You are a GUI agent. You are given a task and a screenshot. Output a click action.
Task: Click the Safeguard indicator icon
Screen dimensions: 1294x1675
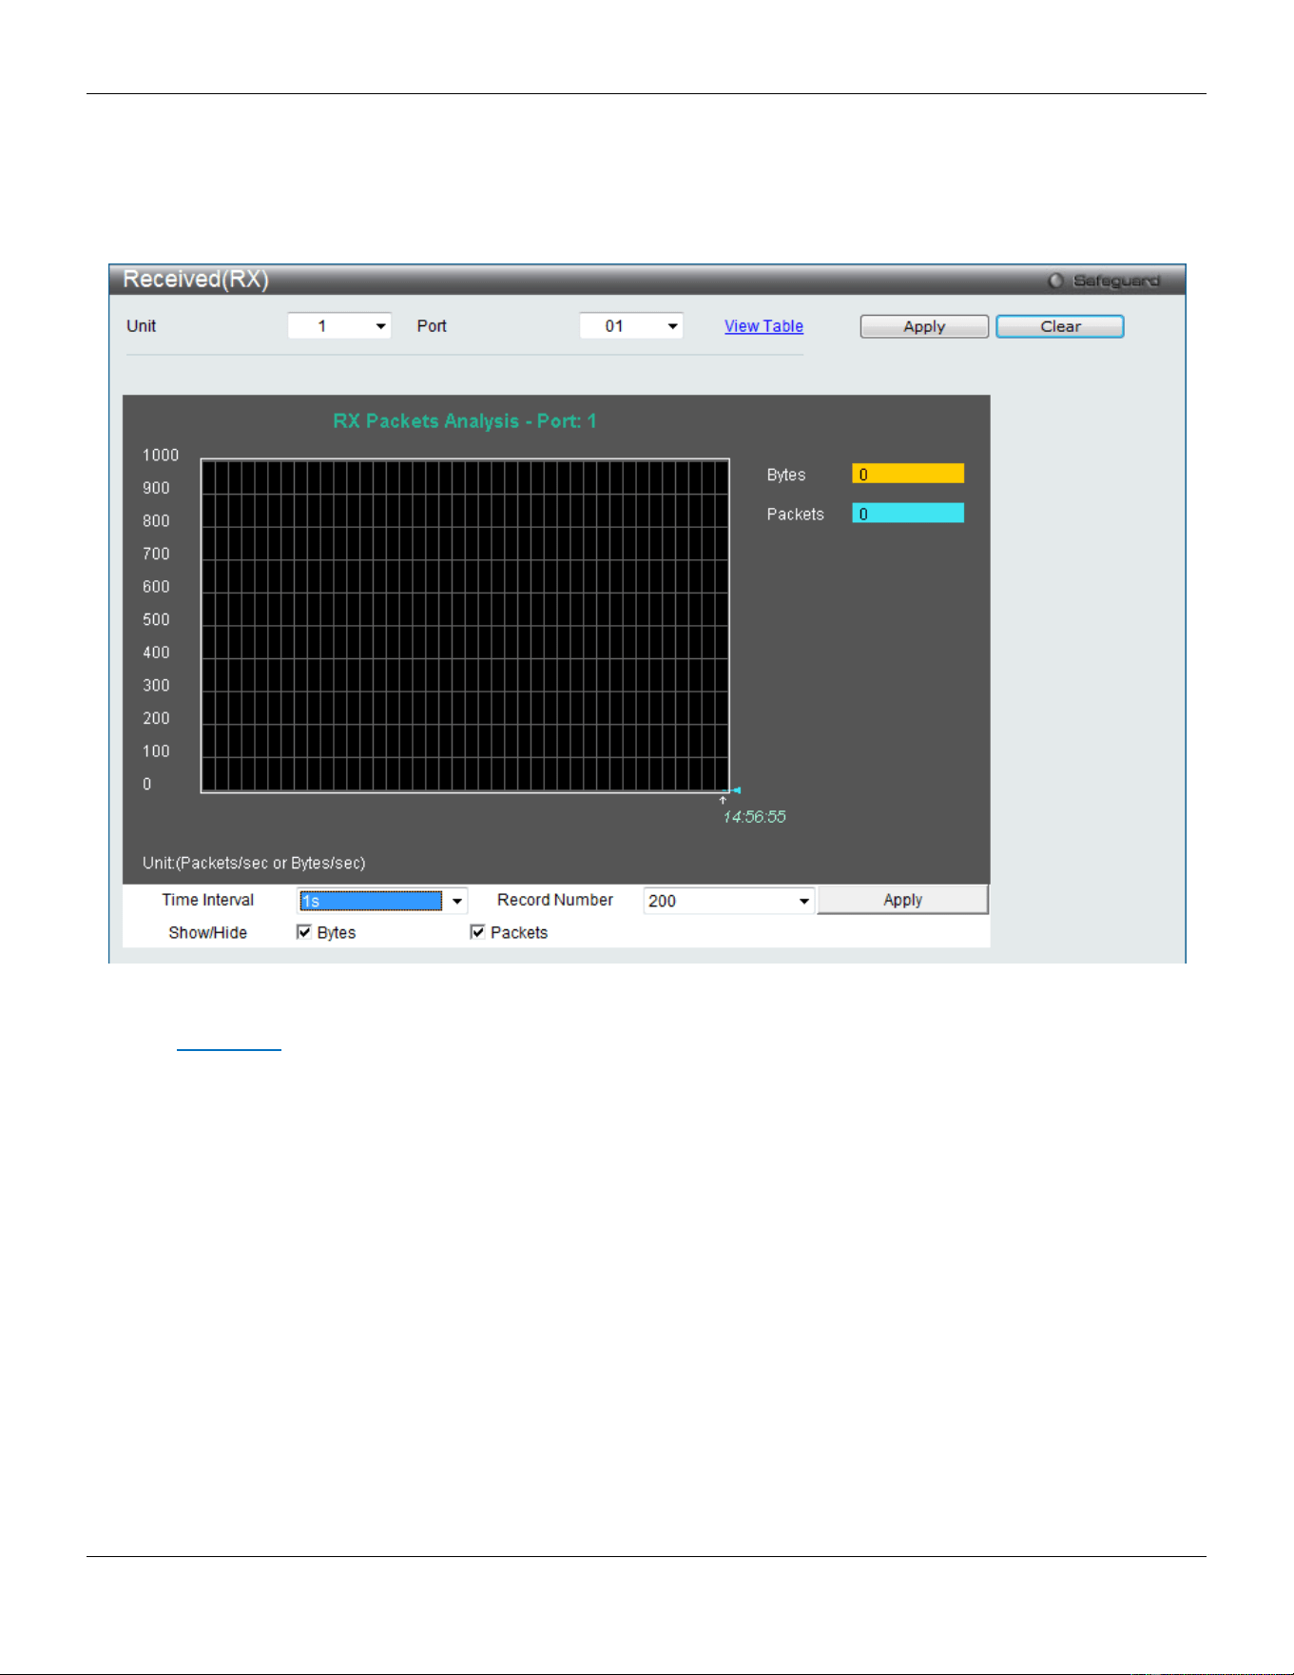coord(1055,281)
